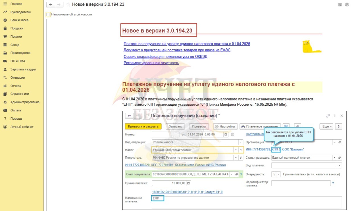Open the Администрирование gear section
This screenshot has width=351, height=211.
click(24, 102)
